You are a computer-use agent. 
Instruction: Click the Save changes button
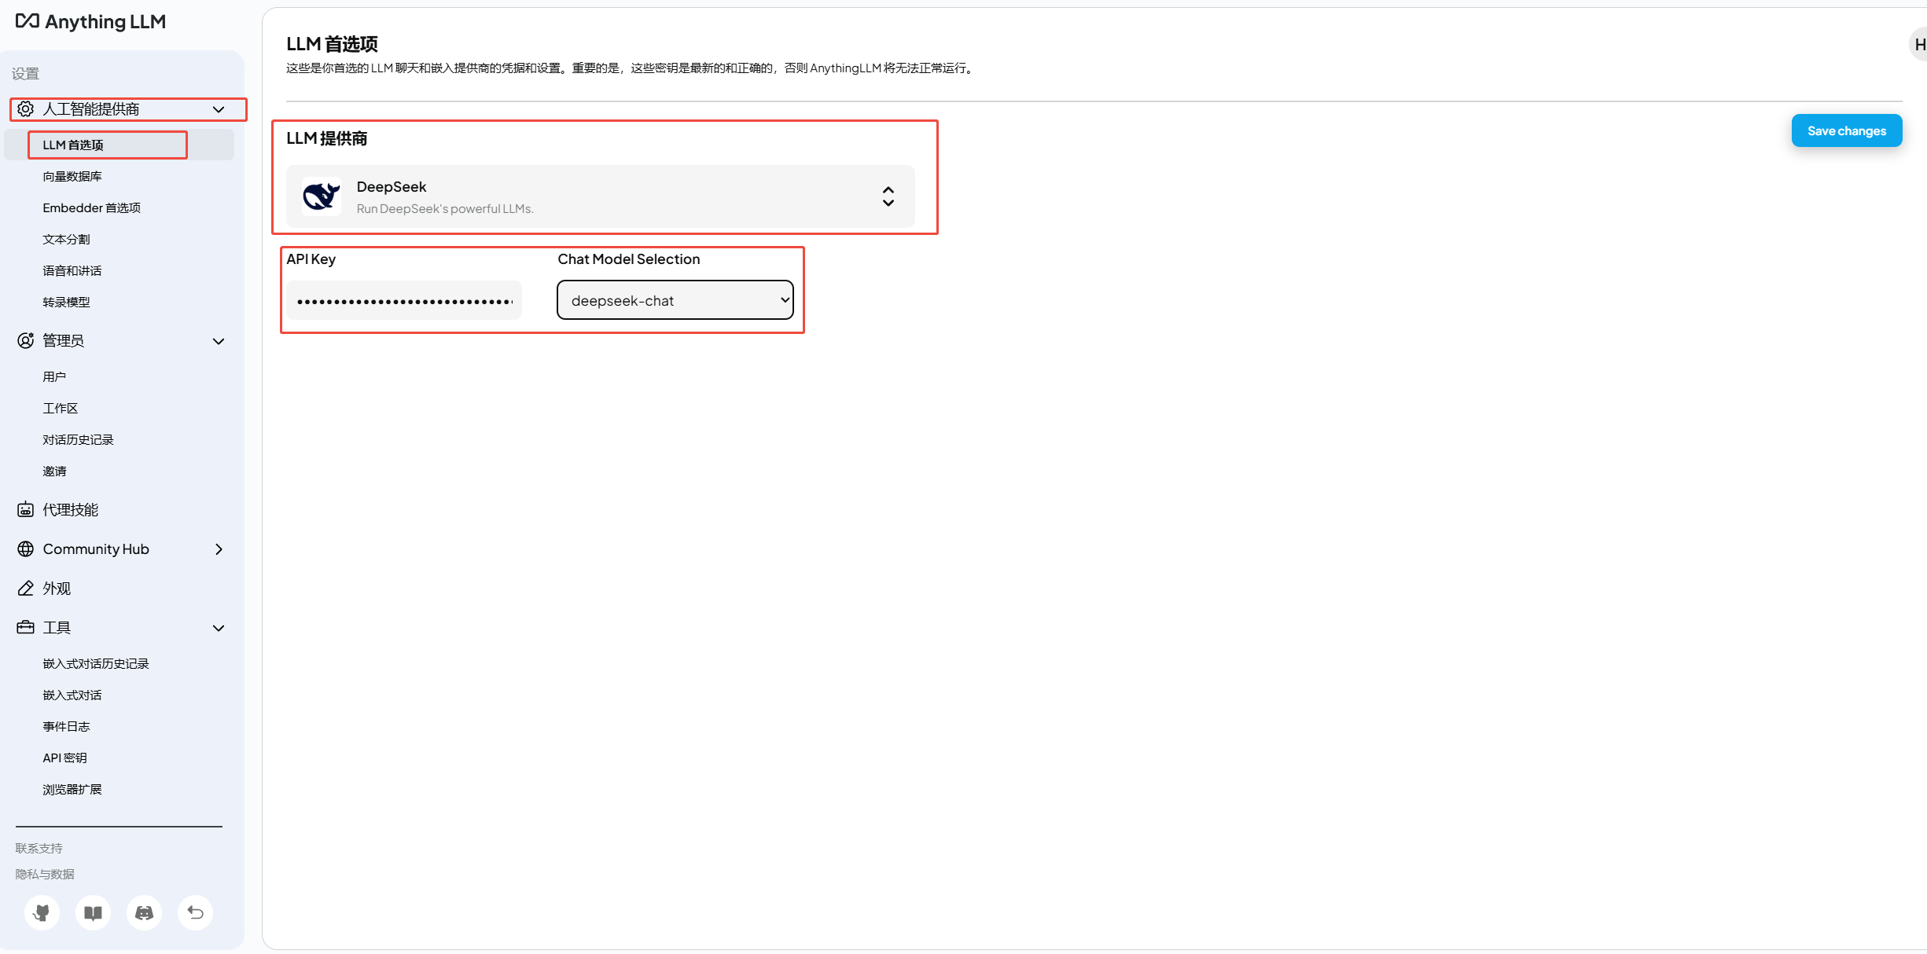click(x=1847, y=130)
